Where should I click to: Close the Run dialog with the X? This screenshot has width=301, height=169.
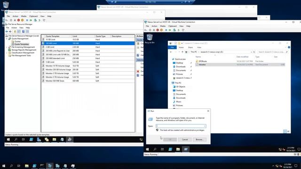point(208,111)
